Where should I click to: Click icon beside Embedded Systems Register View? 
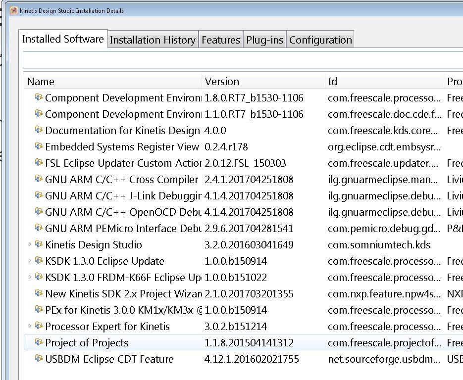click(x=39, y=146)
